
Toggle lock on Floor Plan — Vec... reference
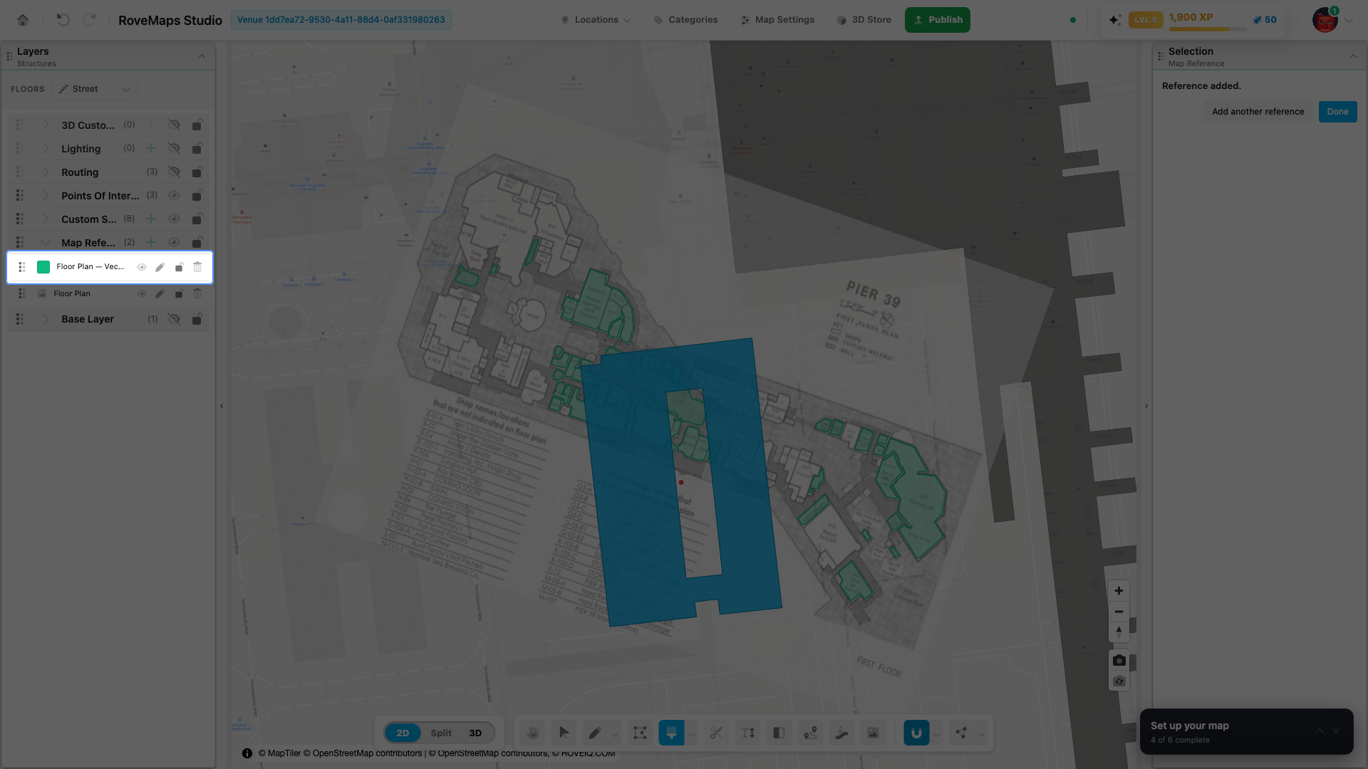tap(179, 267)
